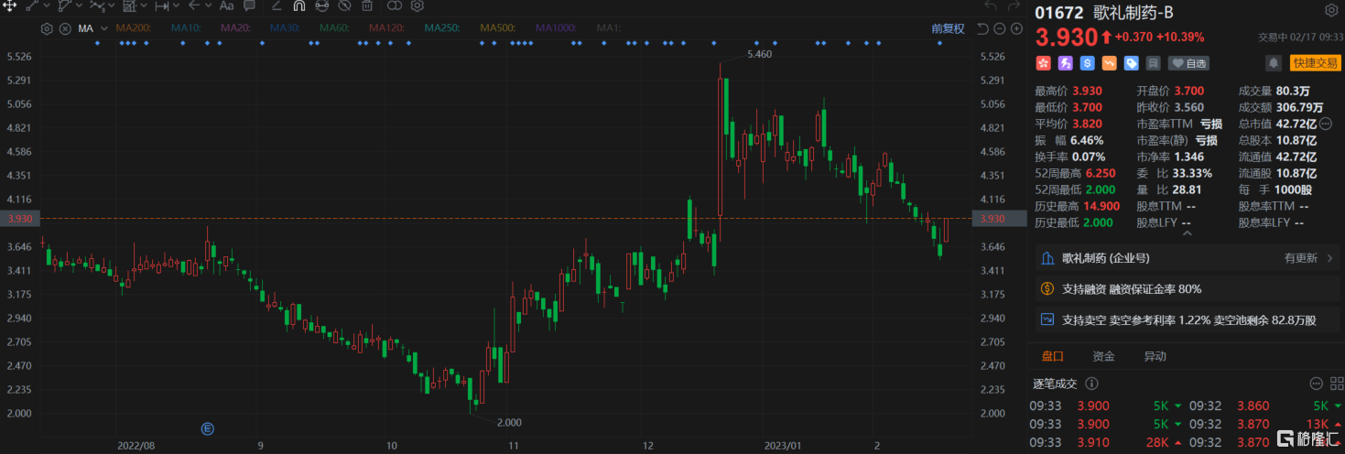Add a comment bubble annotation
This screenshot has height=454, width=1345.
click(x=249, y=5)
